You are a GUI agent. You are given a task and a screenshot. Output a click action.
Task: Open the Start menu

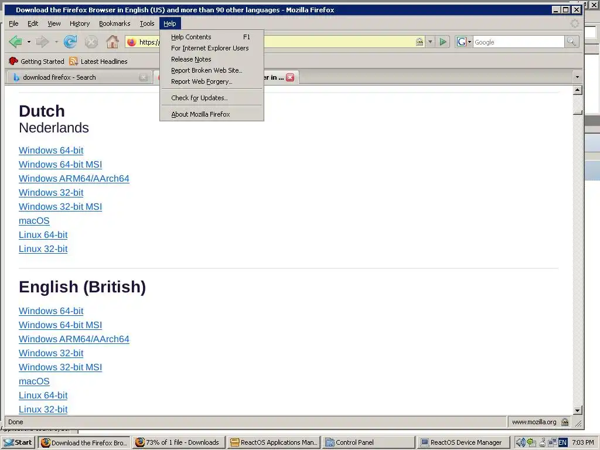click(x=18, y=442)
